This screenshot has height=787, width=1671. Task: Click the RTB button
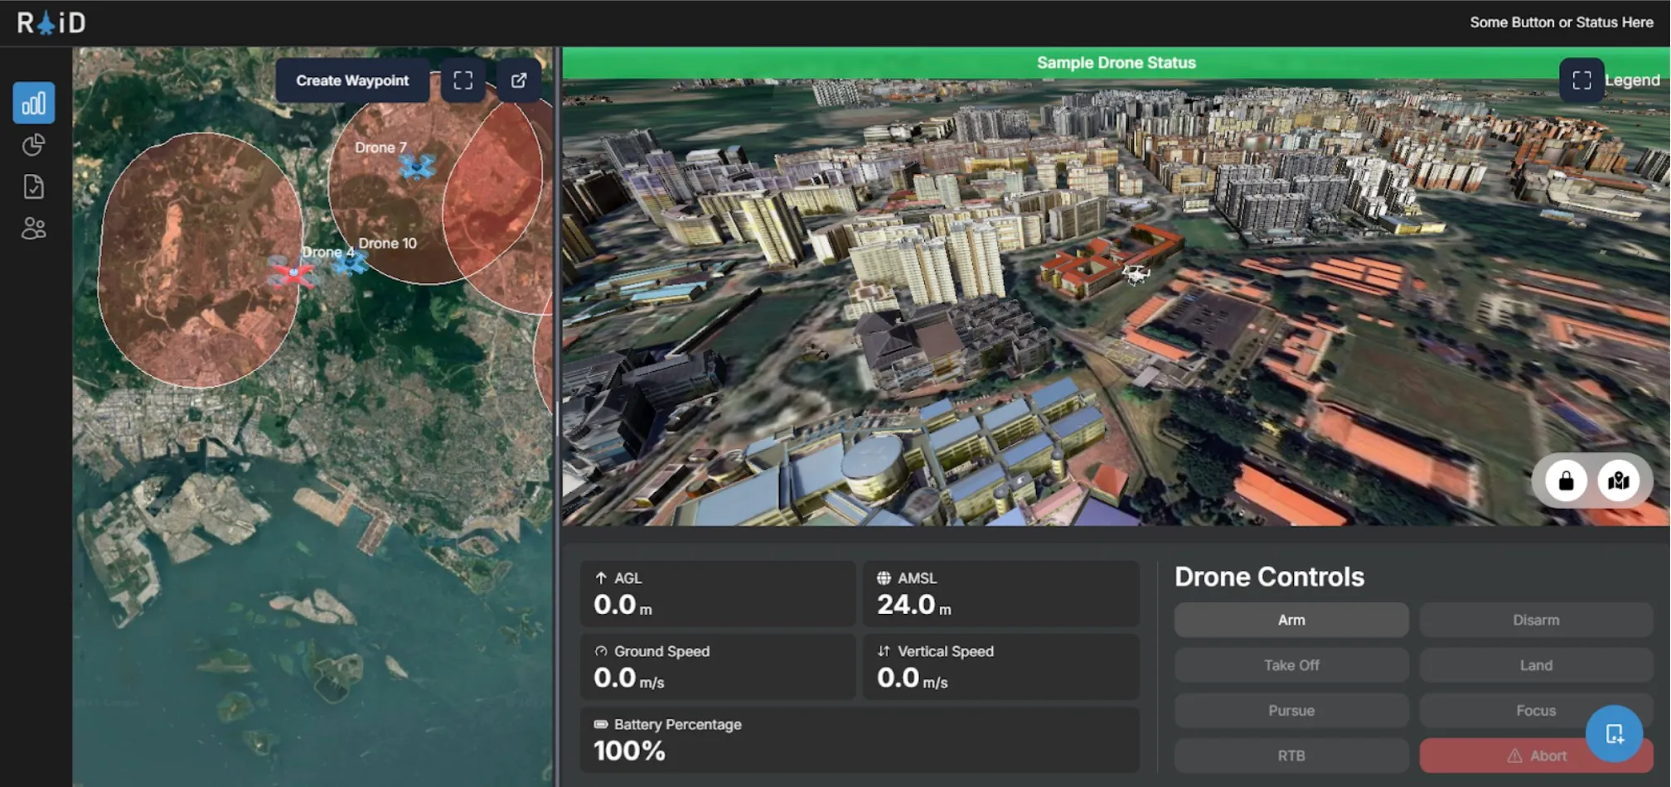point(1291,756)
